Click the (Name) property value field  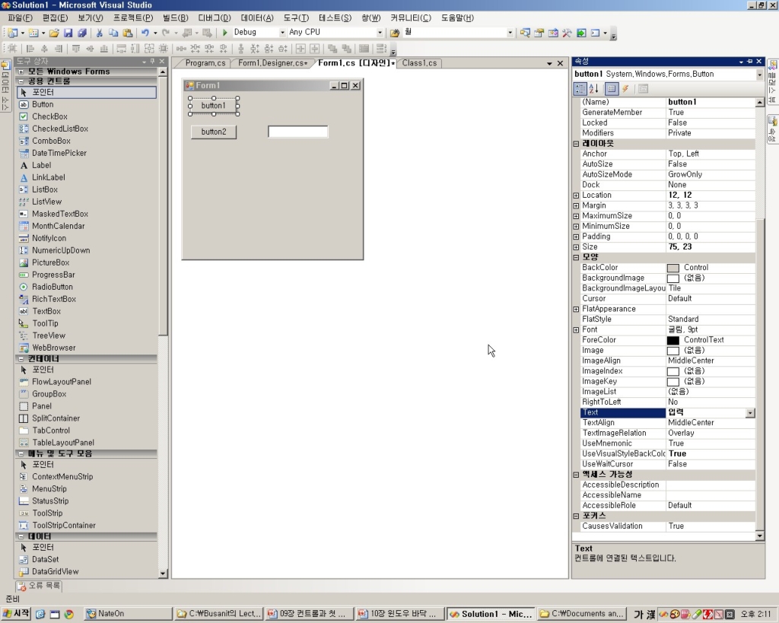[710, 102]
